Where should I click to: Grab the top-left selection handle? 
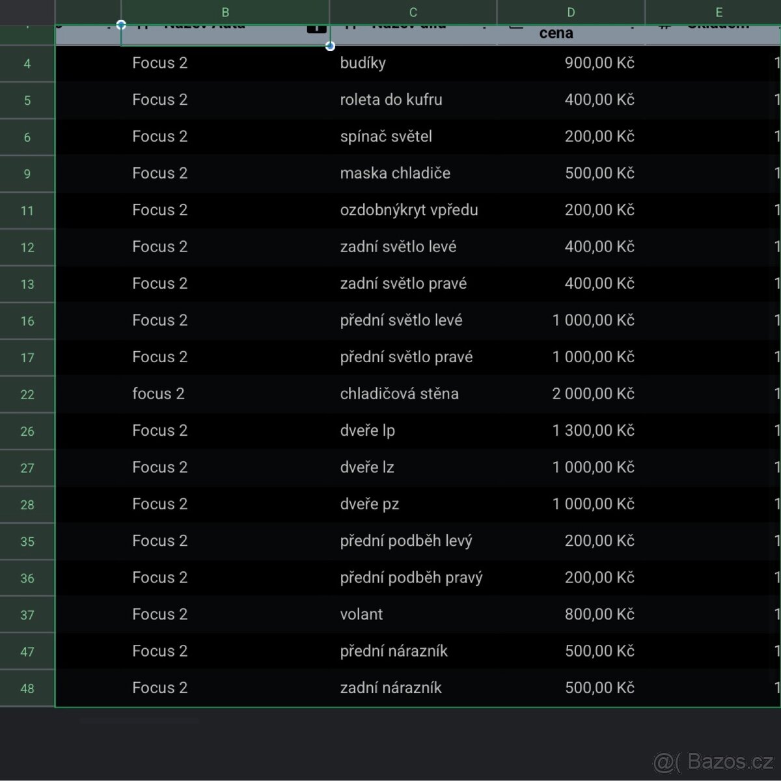pyautogui.click(x=121, y=25)
